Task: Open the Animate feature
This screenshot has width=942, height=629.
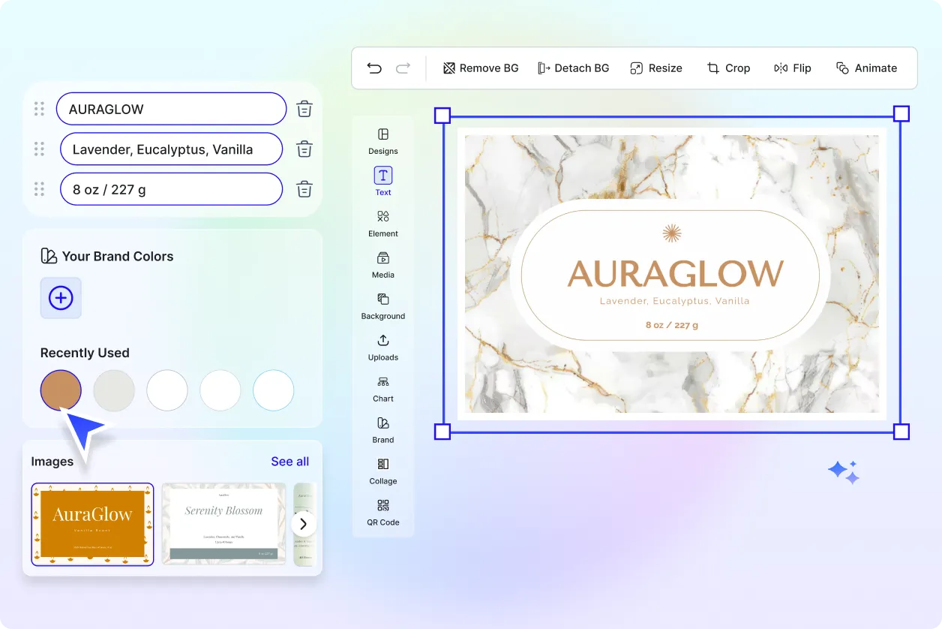Action: click(867, 68)
